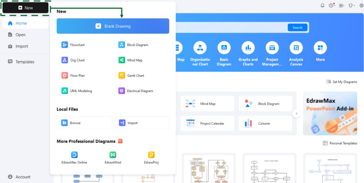Click the next arrow beside diagram cards

(297, 114)
